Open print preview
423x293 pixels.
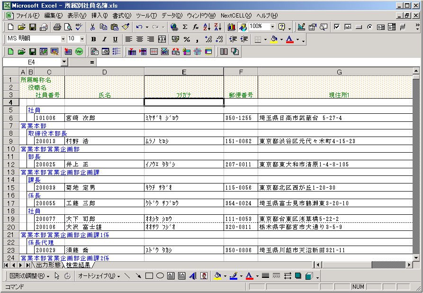point(68,27)
